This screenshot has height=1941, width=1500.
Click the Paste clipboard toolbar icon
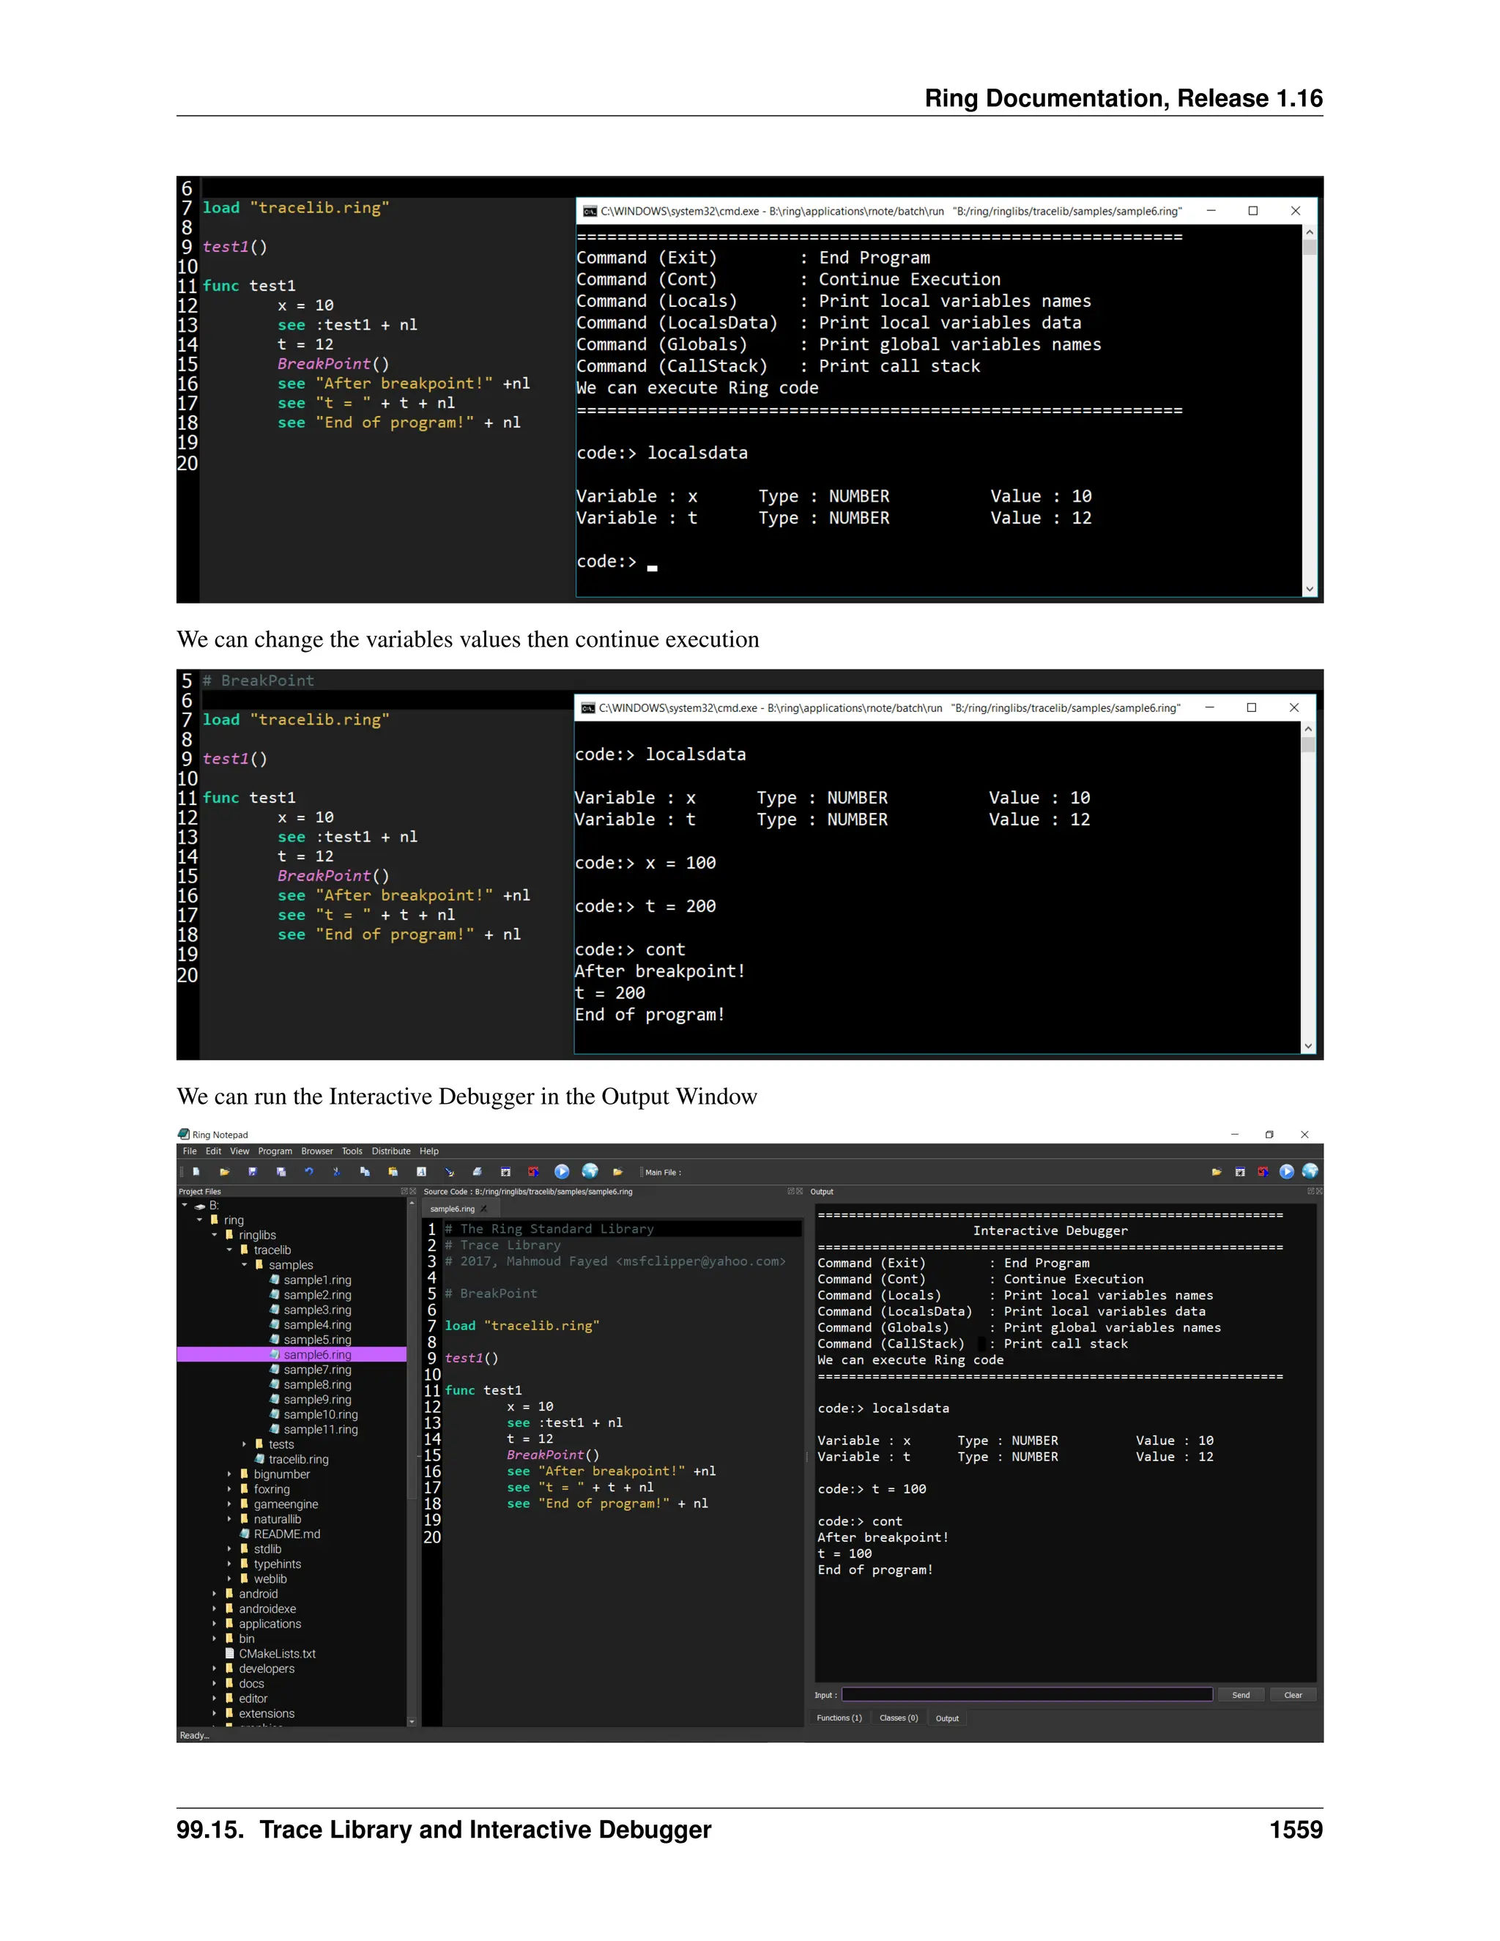click(x=393, y=1172)
